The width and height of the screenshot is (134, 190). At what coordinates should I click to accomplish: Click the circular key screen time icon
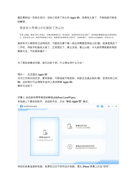tap(70, 147)
